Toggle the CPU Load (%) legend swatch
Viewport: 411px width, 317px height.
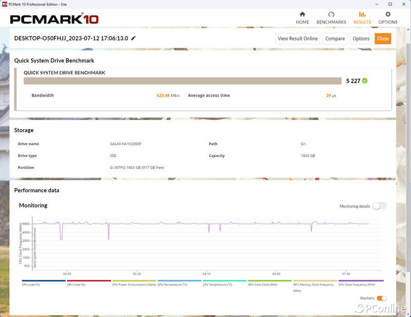tap(44, 281)
